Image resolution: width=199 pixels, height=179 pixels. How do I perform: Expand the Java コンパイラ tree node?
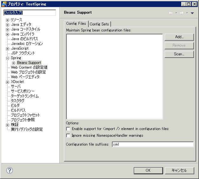(x=8, y=34)
